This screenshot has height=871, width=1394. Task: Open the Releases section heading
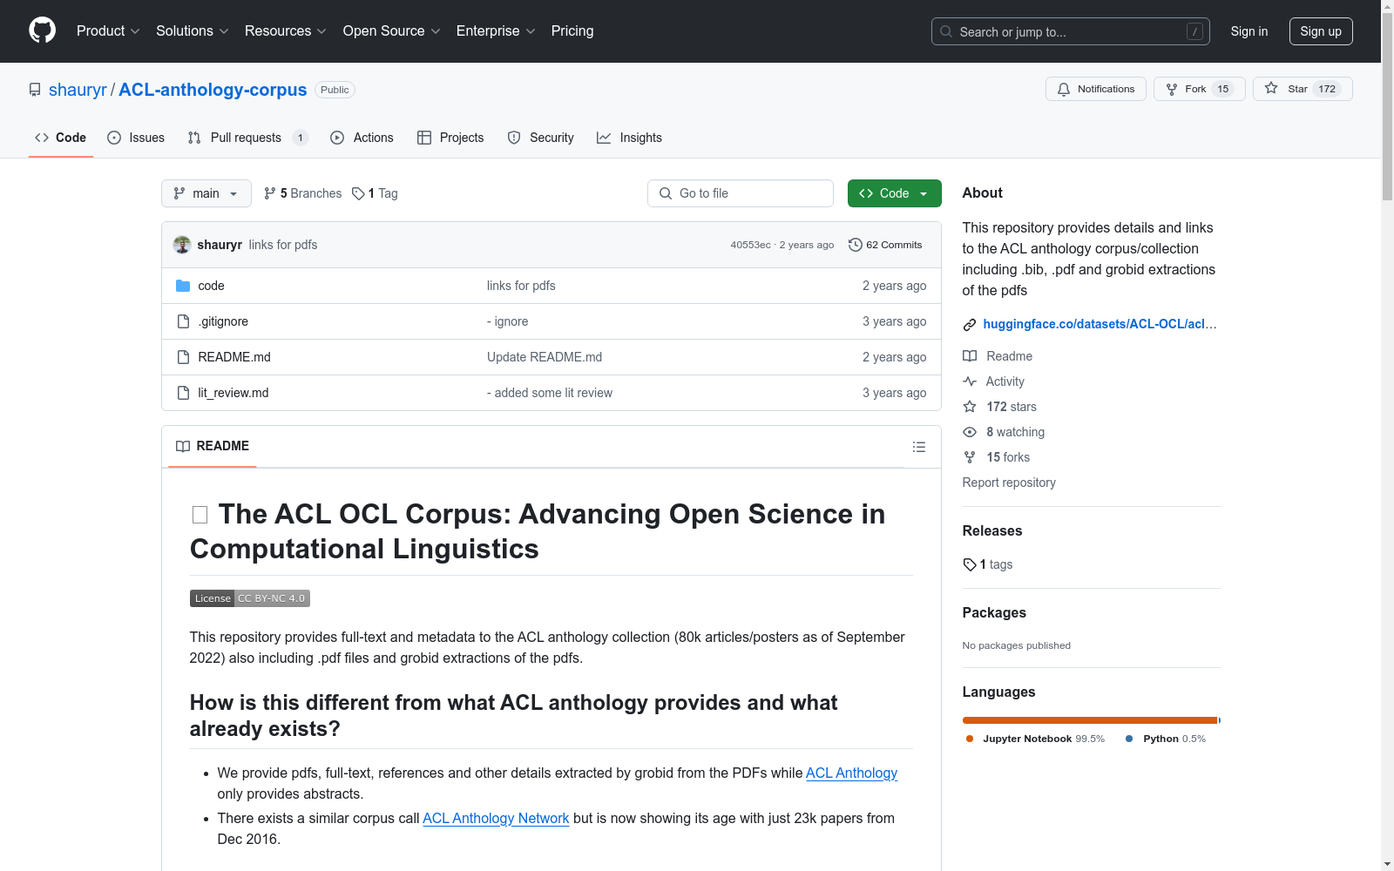(992, 531)
